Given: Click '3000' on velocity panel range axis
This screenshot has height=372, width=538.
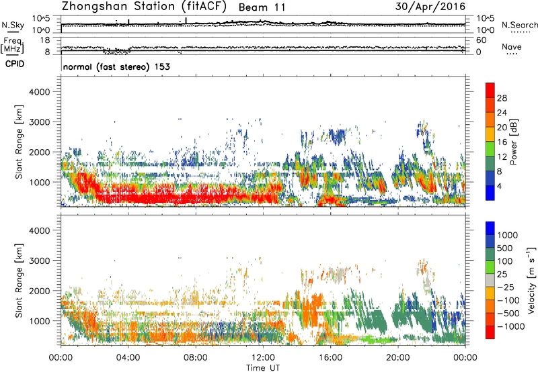Looking at the screenshot, I should 40,261.
